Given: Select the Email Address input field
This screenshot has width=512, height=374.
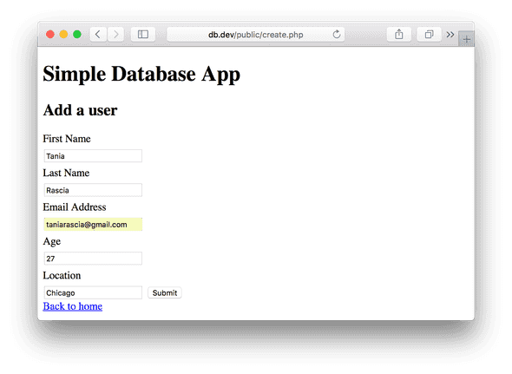Looking at the screenshot, I should (x=93, y=225).
